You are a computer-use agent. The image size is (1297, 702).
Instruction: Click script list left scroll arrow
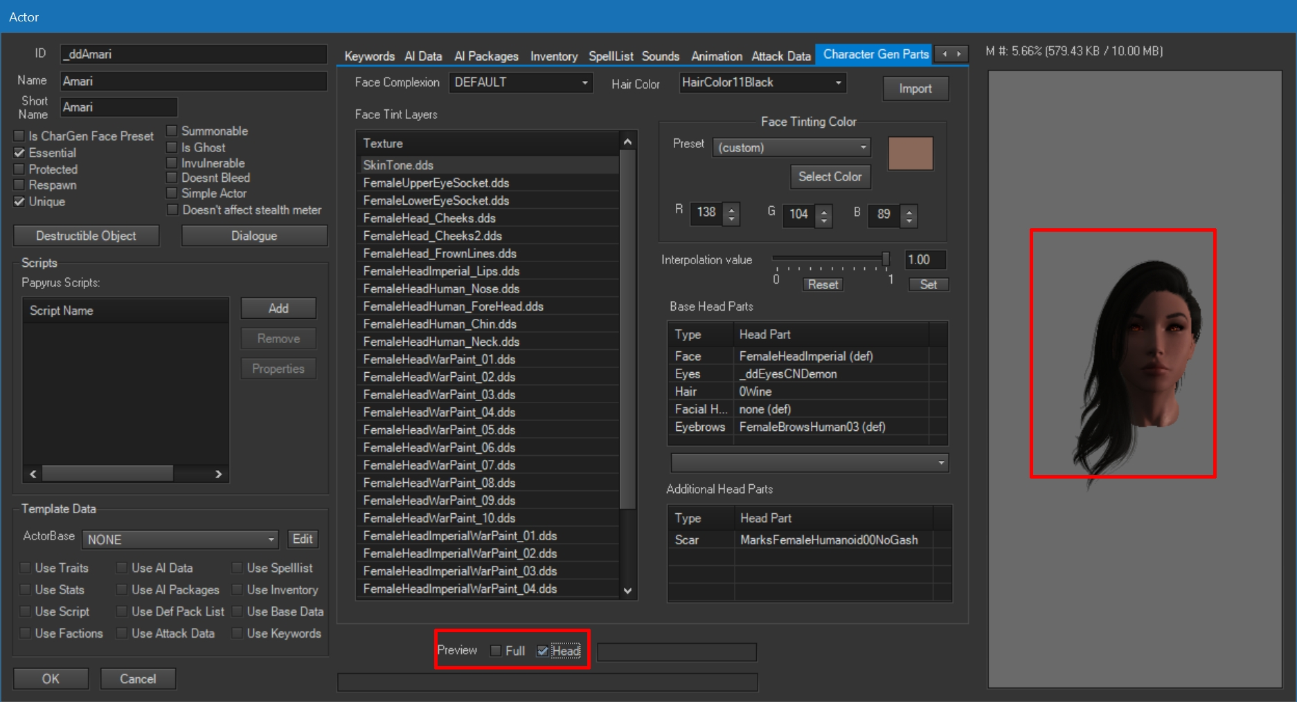coord(33,474)
